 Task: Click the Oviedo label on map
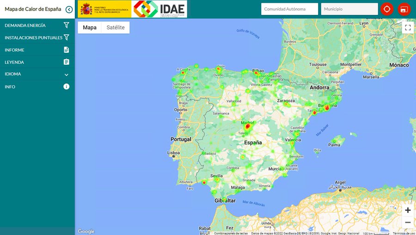(x=218, y=75)
